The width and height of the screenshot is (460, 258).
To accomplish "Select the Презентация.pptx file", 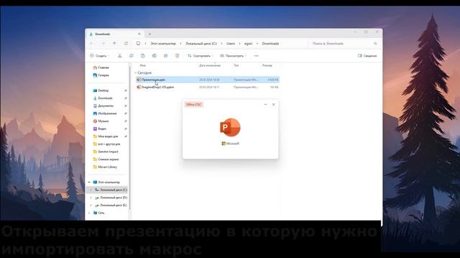I will tap(208, 80).
